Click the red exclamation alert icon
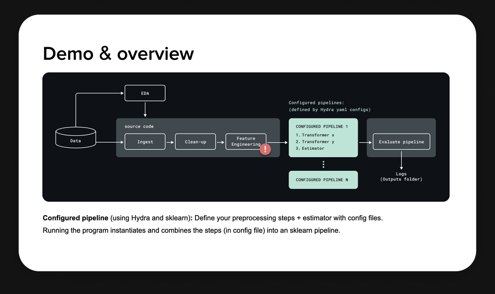This screenshot has width=495, height=294. coord(265,149)
